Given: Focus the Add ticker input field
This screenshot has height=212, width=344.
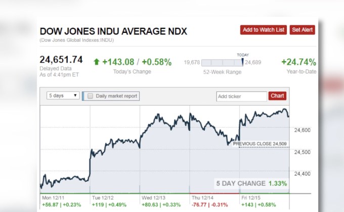Looking at the screenshot, I should pyautogui.click(x=241, y=96).
